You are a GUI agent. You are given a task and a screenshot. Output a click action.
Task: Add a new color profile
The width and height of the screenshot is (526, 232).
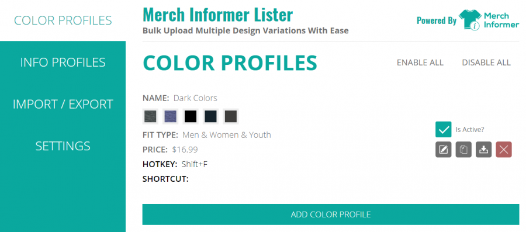tap(331, 214)
